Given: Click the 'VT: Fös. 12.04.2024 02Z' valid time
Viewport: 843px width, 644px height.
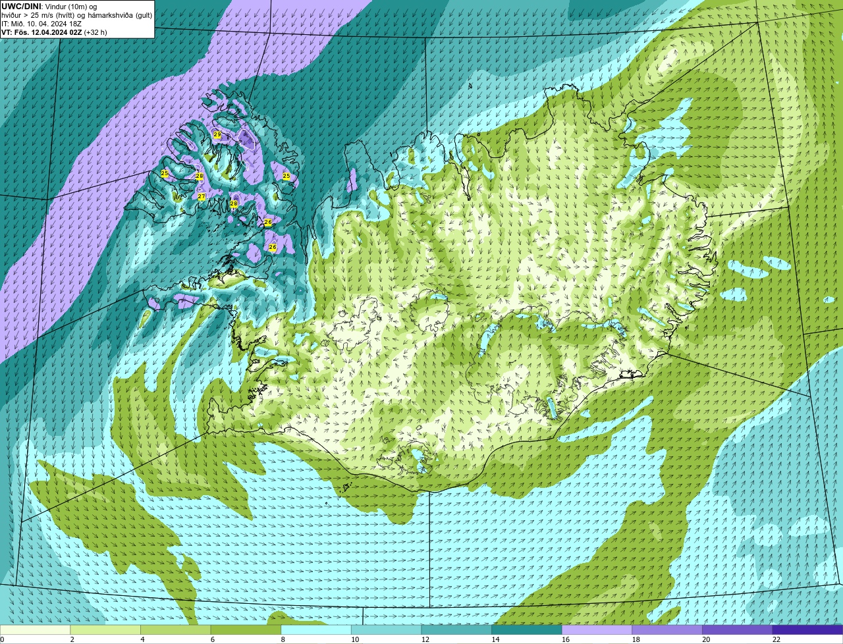Looking at the screenshot, I should pyautogui.click(x=41, y=32).
